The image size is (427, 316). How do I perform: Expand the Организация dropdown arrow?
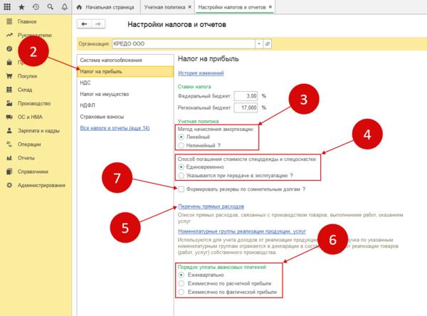coord(258,44)
